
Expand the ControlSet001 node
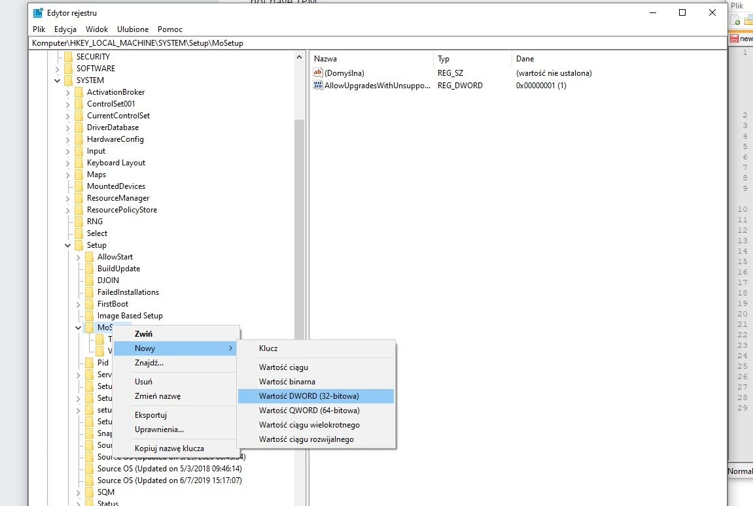pyautogui.click(x=67, y=103)
